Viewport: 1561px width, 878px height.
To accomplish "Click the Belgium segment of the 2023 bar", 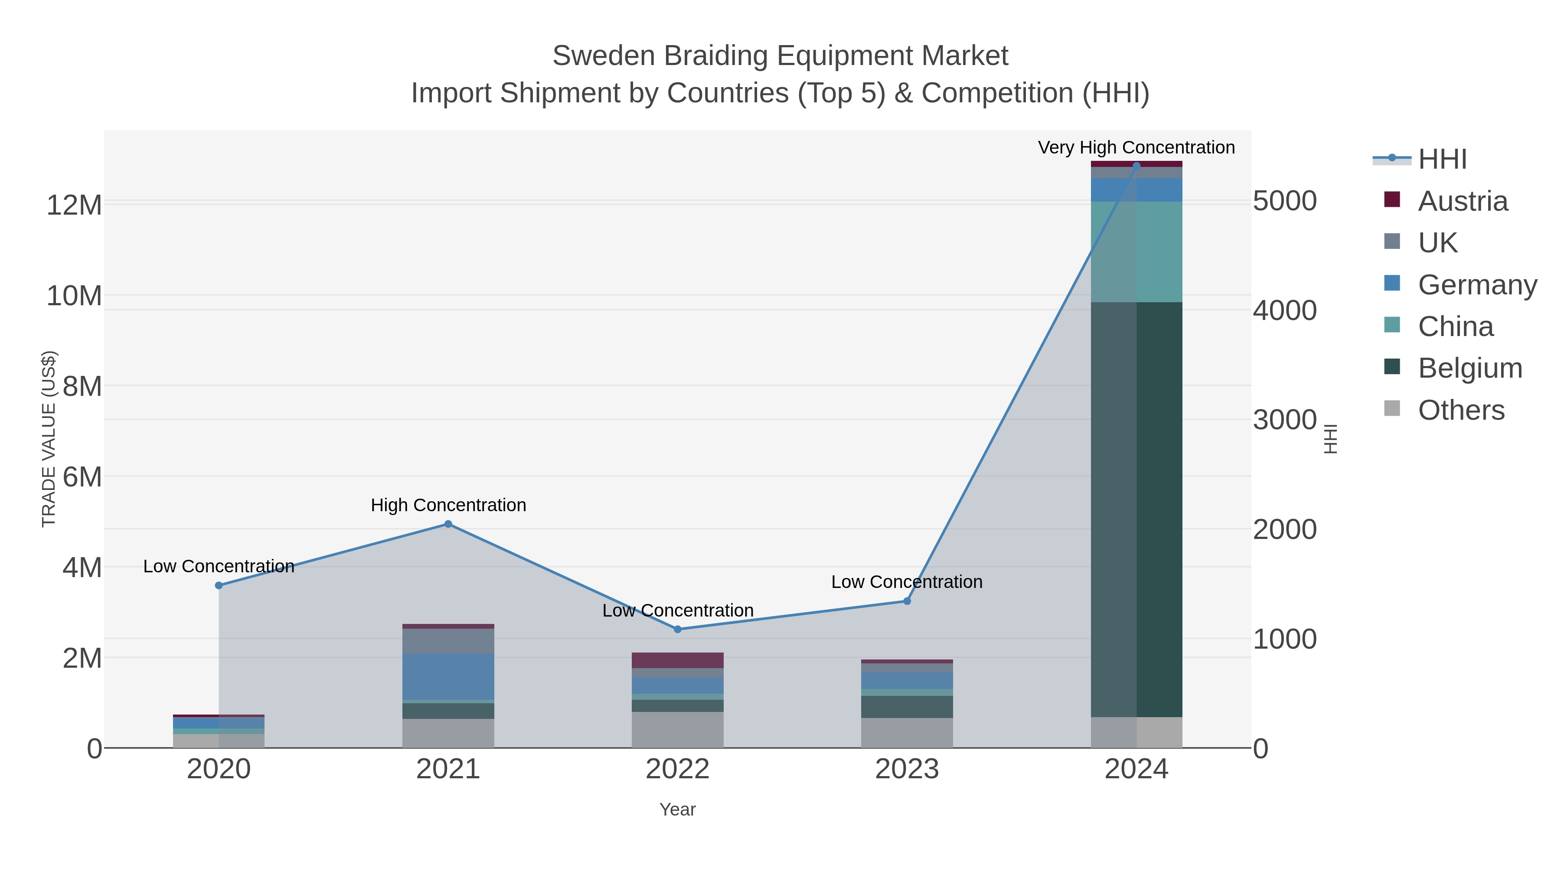I will point(907,707).
